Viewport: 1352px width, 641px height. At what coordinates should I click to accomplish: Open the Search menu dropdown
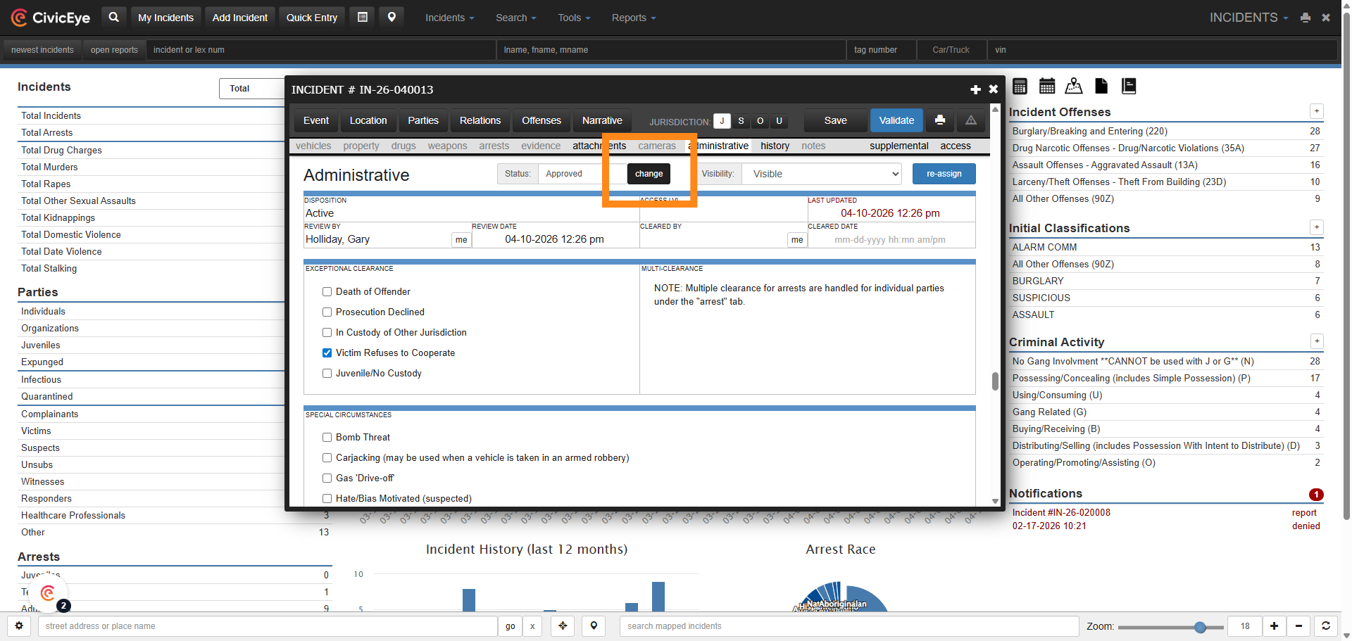[515, 18]
